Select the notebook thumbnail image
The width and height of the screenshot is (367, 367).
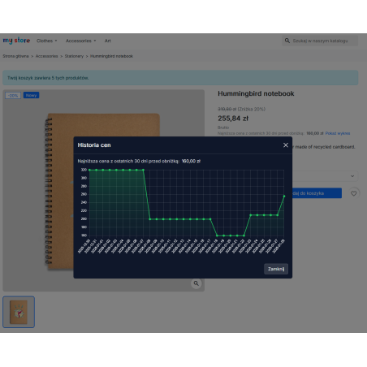19,312
